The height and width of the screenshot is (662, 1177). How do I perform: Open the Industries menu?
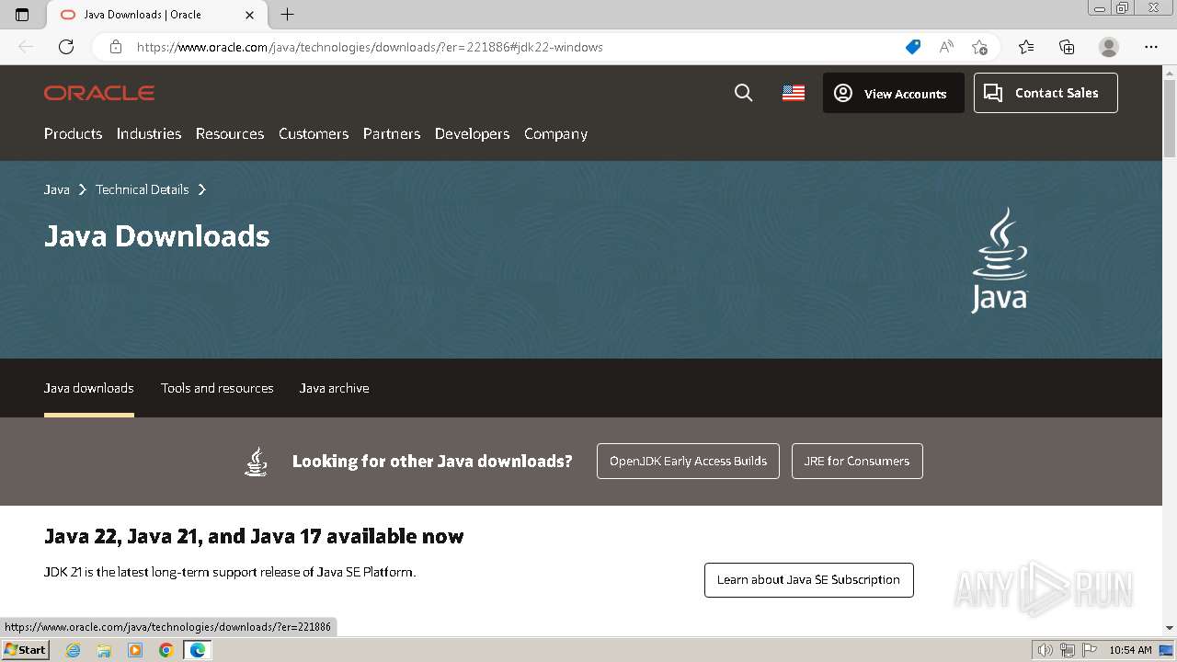tap(149, 133)
